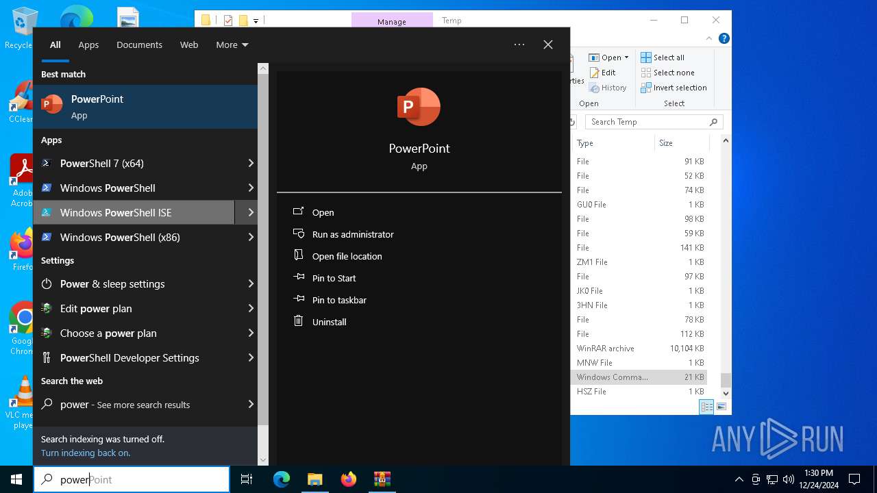Open Microsoft Edge from the taskbar
Image resolution: width=877 pixels, height=493 pixels.
(x=282, y=479)
